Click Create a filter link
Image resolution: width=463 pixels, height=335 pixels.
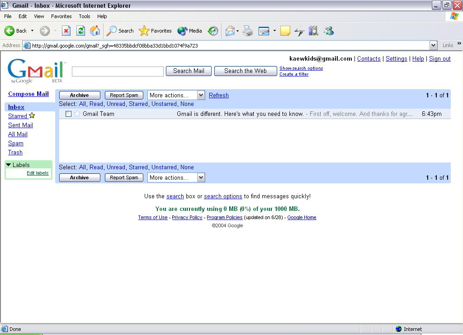click(x=294, y=74)
